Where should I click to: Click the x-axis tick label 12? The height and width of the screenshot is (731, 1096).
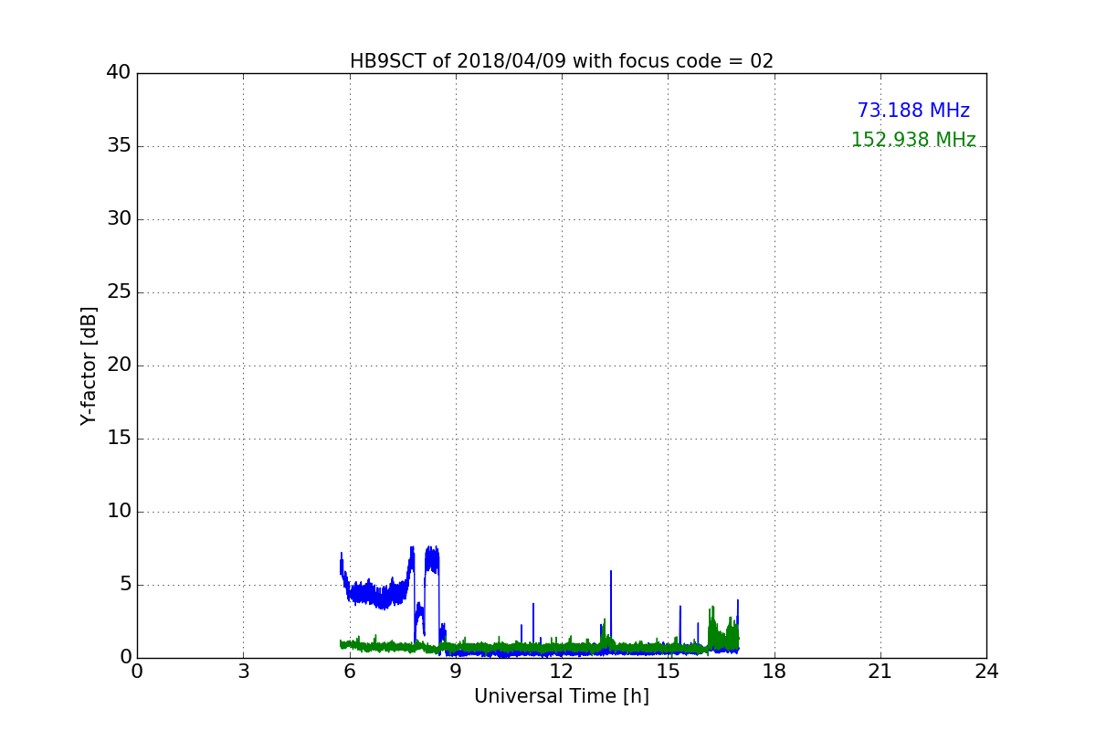pos(562,671)
